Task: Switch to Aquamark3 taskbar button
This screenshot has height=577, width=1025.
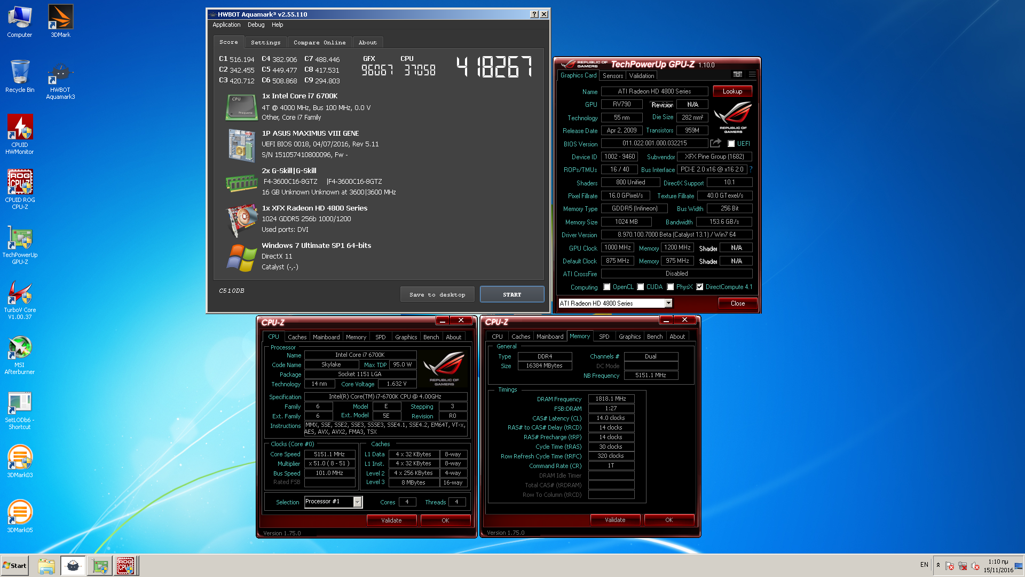Action: pyautogui.click(x=73, y=566)
